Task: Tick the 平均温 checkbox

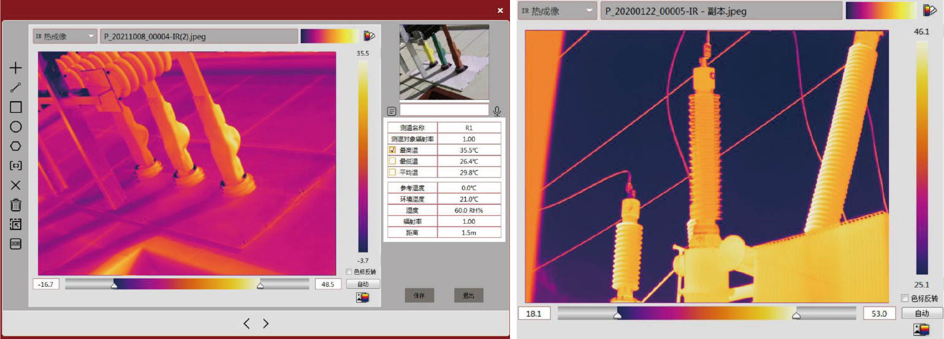Action: pyautogui.click(x=392, y=172)
